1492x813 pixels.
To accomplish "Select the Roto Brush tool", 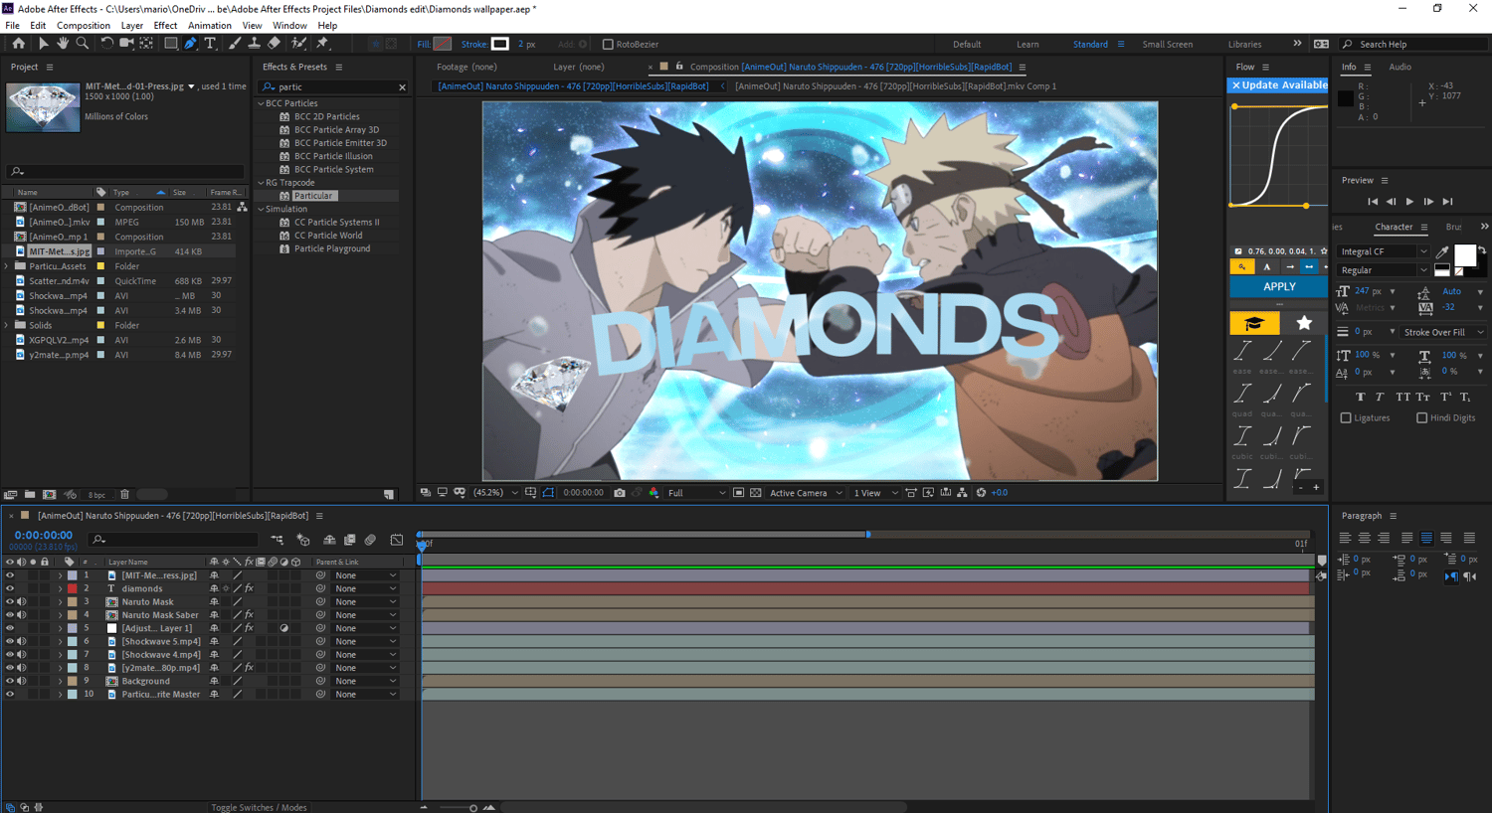I will coord(298,44).
